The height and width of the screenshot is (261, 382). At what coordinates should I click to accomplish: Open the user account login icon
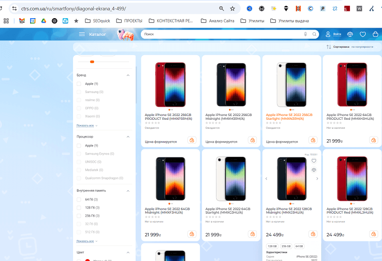tap(328, 34)
